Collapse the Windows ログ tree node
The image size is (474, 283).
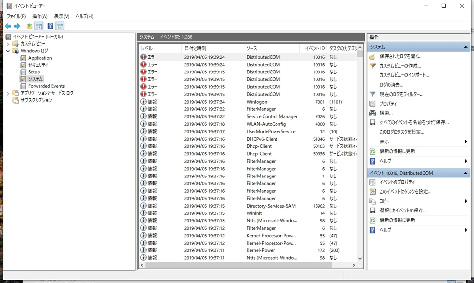coord(8,51)
